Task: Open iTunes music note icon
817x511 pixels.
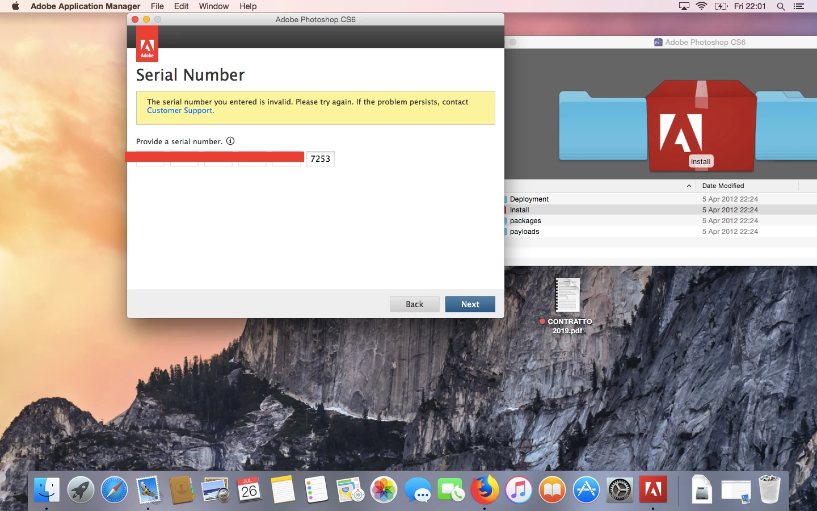Action: click(x=519, y=489)
